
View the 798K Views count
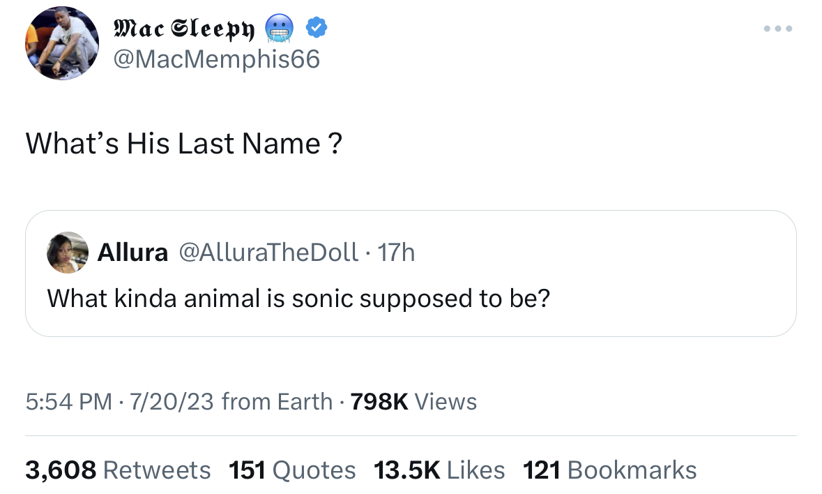pyautogui.click(x=414, y=402)
